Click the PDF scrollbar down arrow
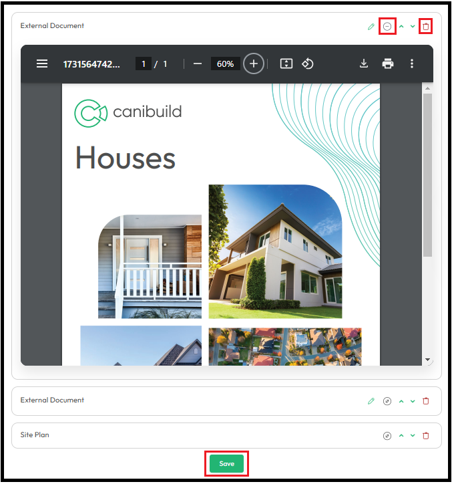 click(x=427, y=359)
